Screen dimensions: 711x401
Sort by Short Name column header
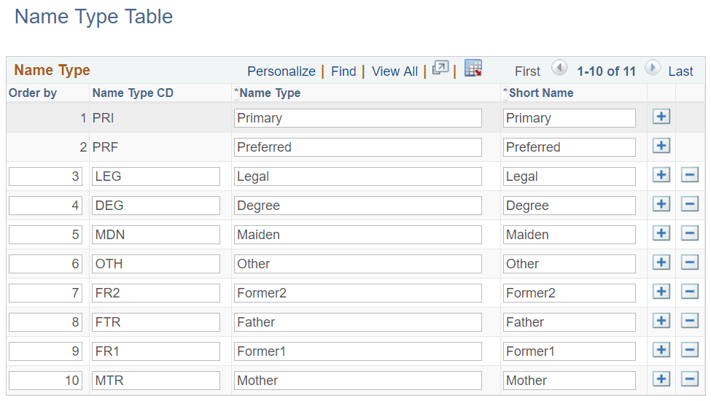pos(540,93)
